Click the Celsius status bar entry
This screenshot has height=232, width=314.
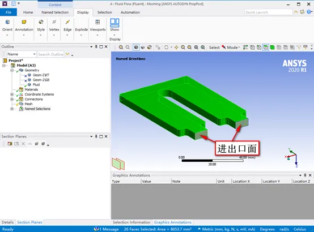[300, 229]
